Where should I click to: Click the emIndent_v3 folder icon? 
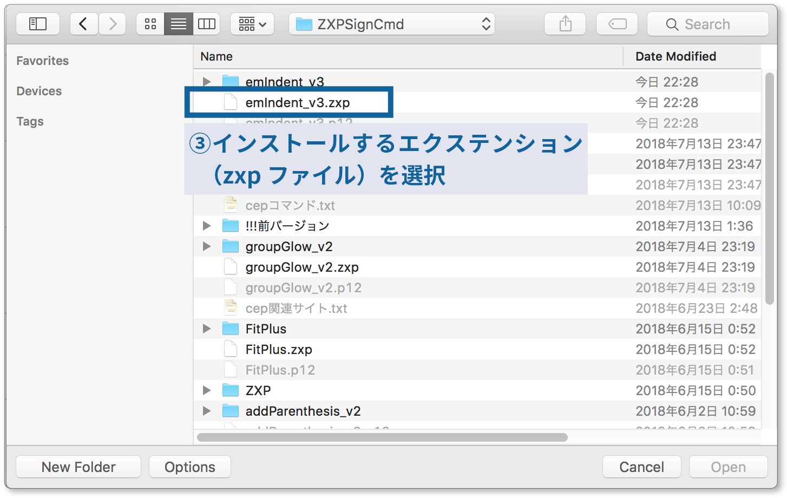coord(231,81)
